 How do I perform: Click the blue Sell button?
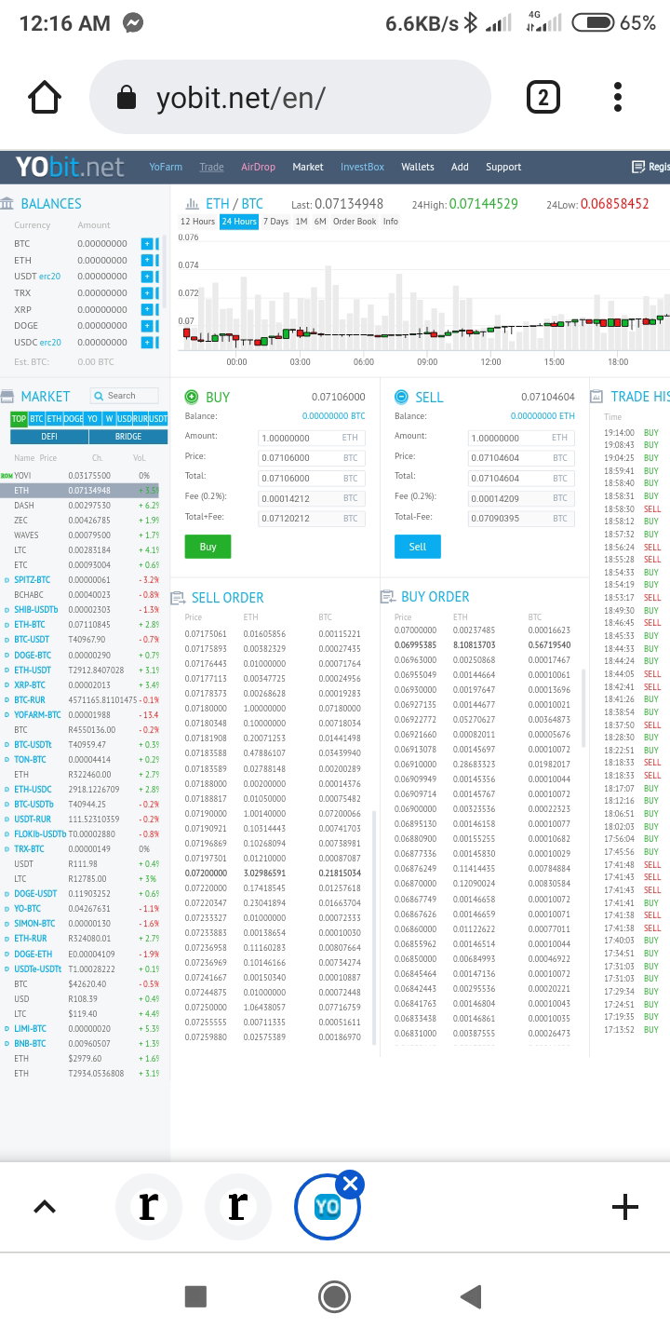point(417,547)
